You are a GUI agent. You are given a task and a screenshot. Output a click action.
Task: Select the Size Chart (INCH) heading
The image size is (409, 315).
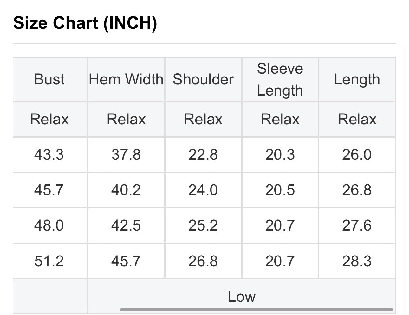[x=85, y=23]
